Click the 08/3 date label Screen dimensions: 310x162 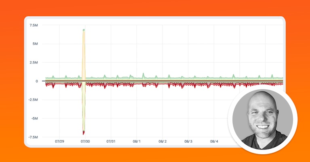point(188,141)
